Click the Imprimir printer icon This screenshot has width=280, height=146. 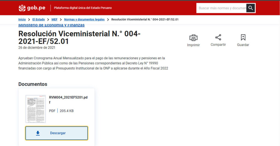(x=193, y=38)
